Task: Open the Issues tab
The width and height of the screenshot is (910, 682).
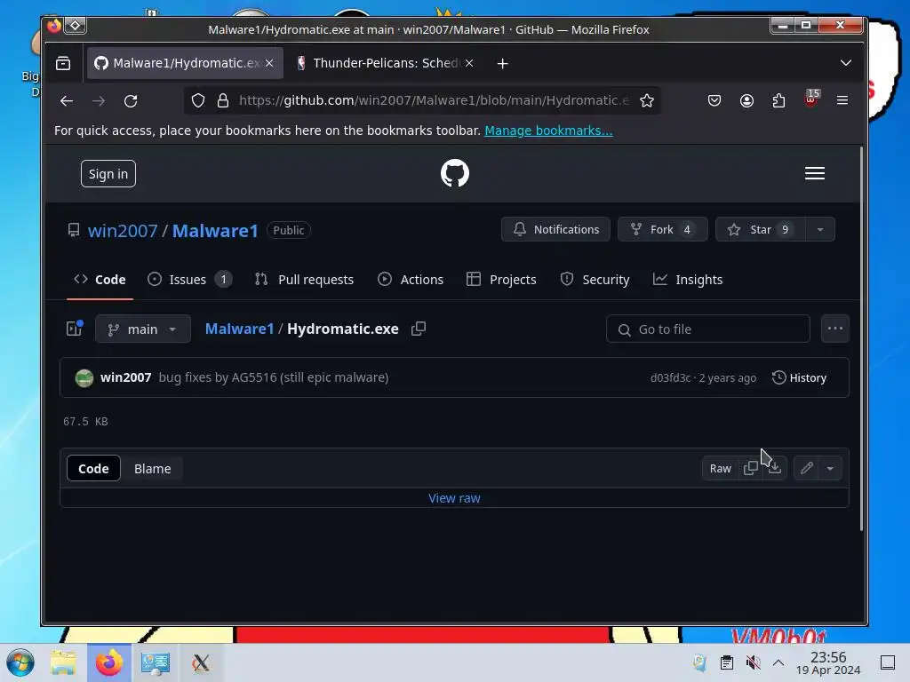Action: coord(189,280)
